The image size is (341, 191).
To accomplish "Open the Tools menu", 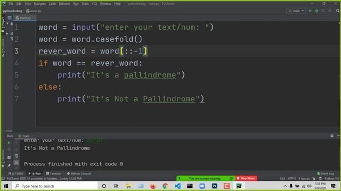I will pos(85,4).
